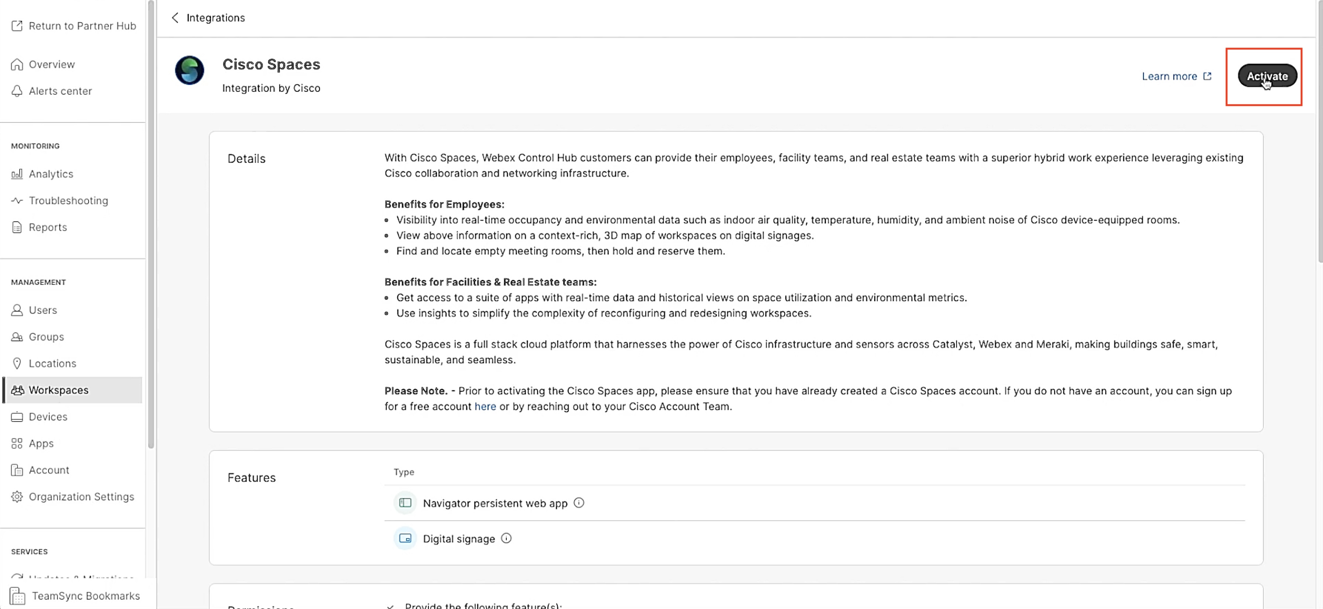The image size is (1323, 609).
Task: Click the Reports document icon
Action: [17, 227]
